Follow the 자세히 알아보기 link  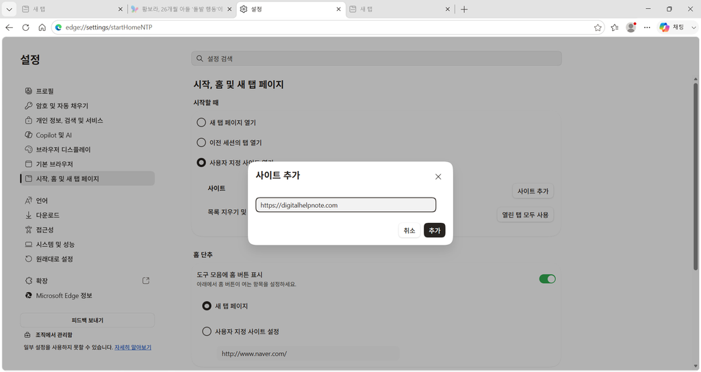coord(133,347)
